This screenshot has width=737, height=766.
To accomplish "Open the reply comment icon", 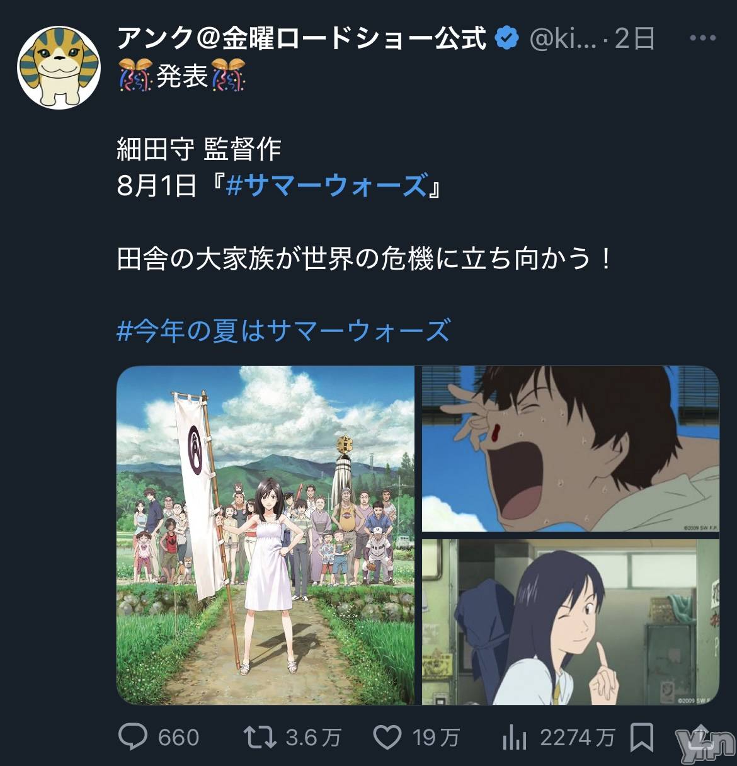I will (x=132, y=736).
